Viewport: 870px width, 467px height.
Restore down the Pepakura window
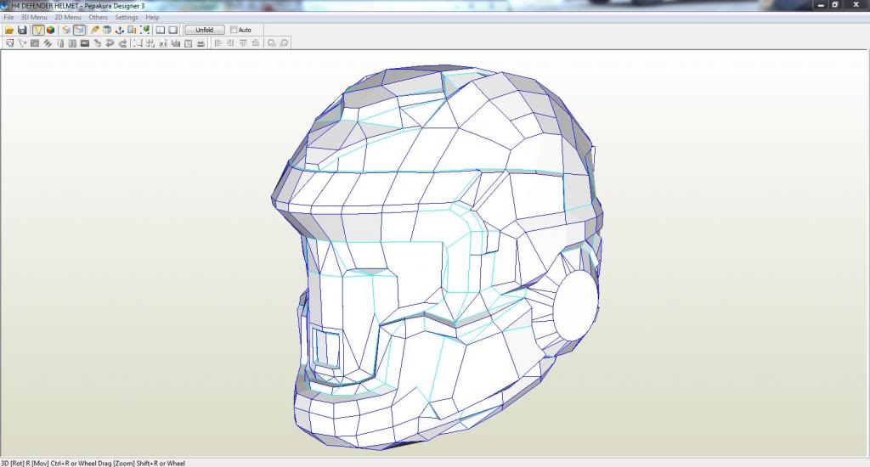pos(835,5)
